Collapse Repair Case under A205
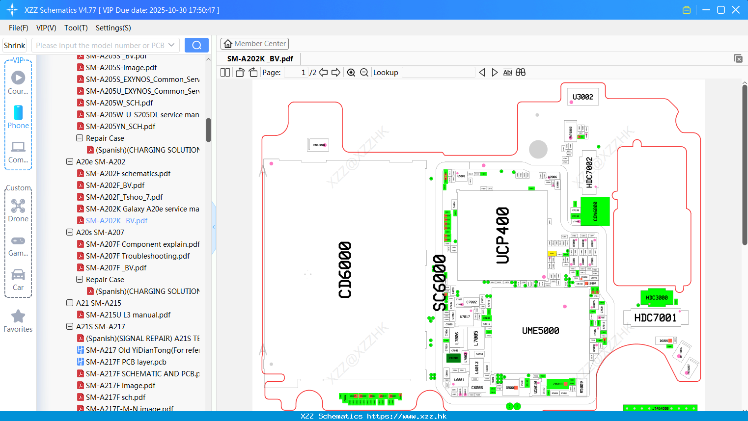This screenshot has height=421, width=748. (x=80, y=138)
